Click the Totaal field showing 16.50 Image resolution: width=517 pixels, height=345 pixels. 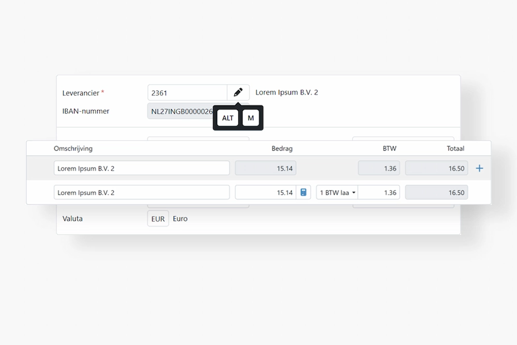click(436, 168)
